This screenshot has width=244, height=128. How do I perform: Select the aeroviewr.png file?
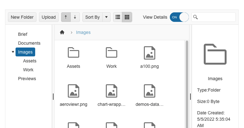tap(74, 95)
